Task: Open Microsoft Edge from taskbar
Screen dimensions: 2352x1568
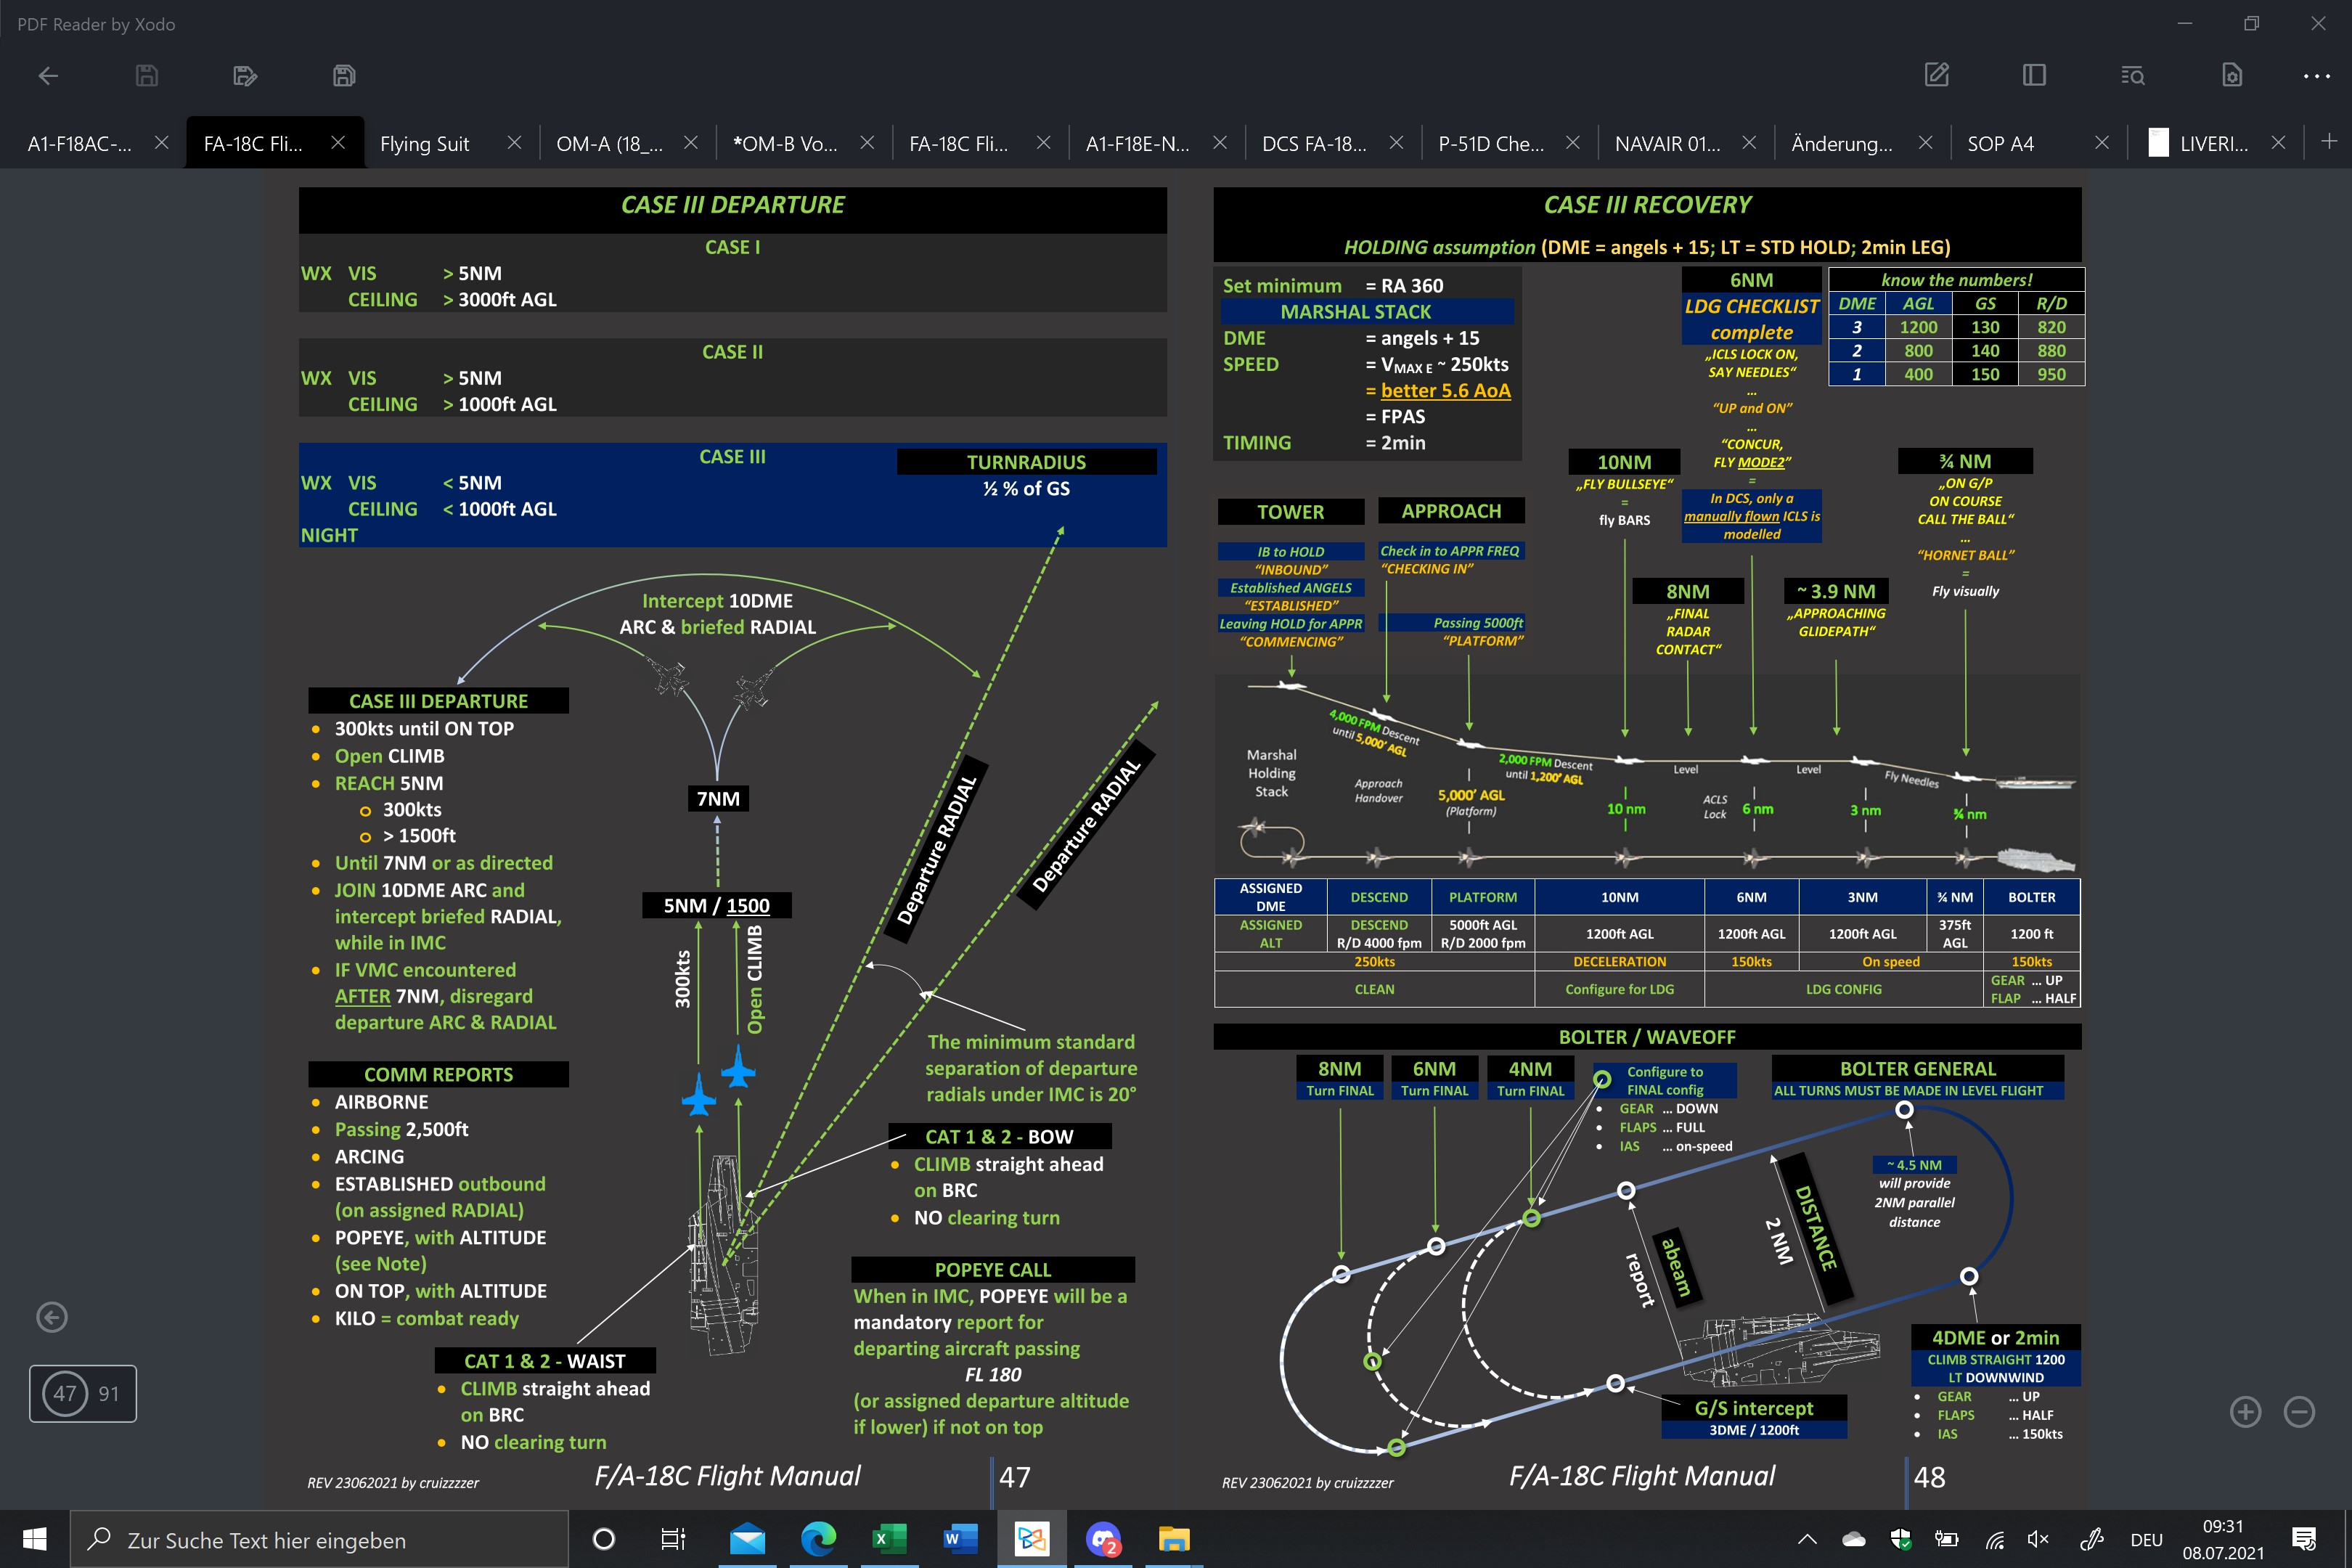Action: coord(818,1539)
